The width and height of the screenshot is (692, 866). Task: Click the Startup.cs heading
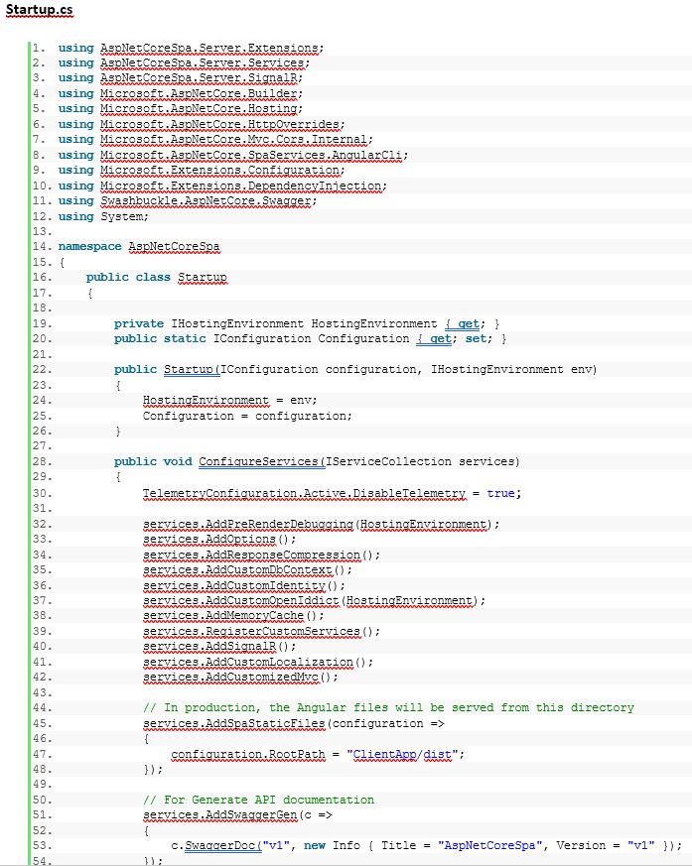(x=40, y=10)
